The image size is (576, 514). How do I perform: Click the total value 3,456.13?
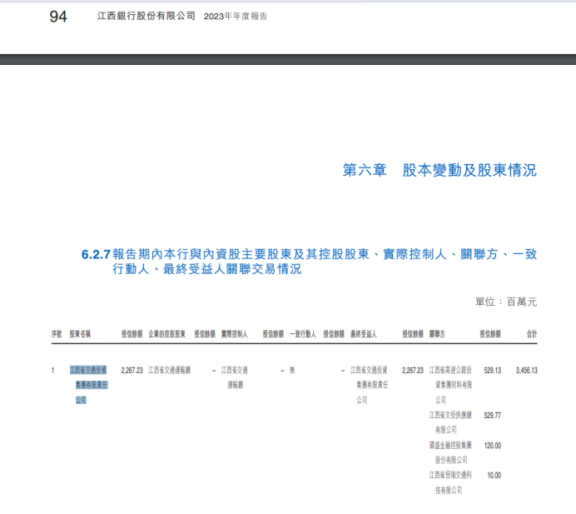point(526,370)
